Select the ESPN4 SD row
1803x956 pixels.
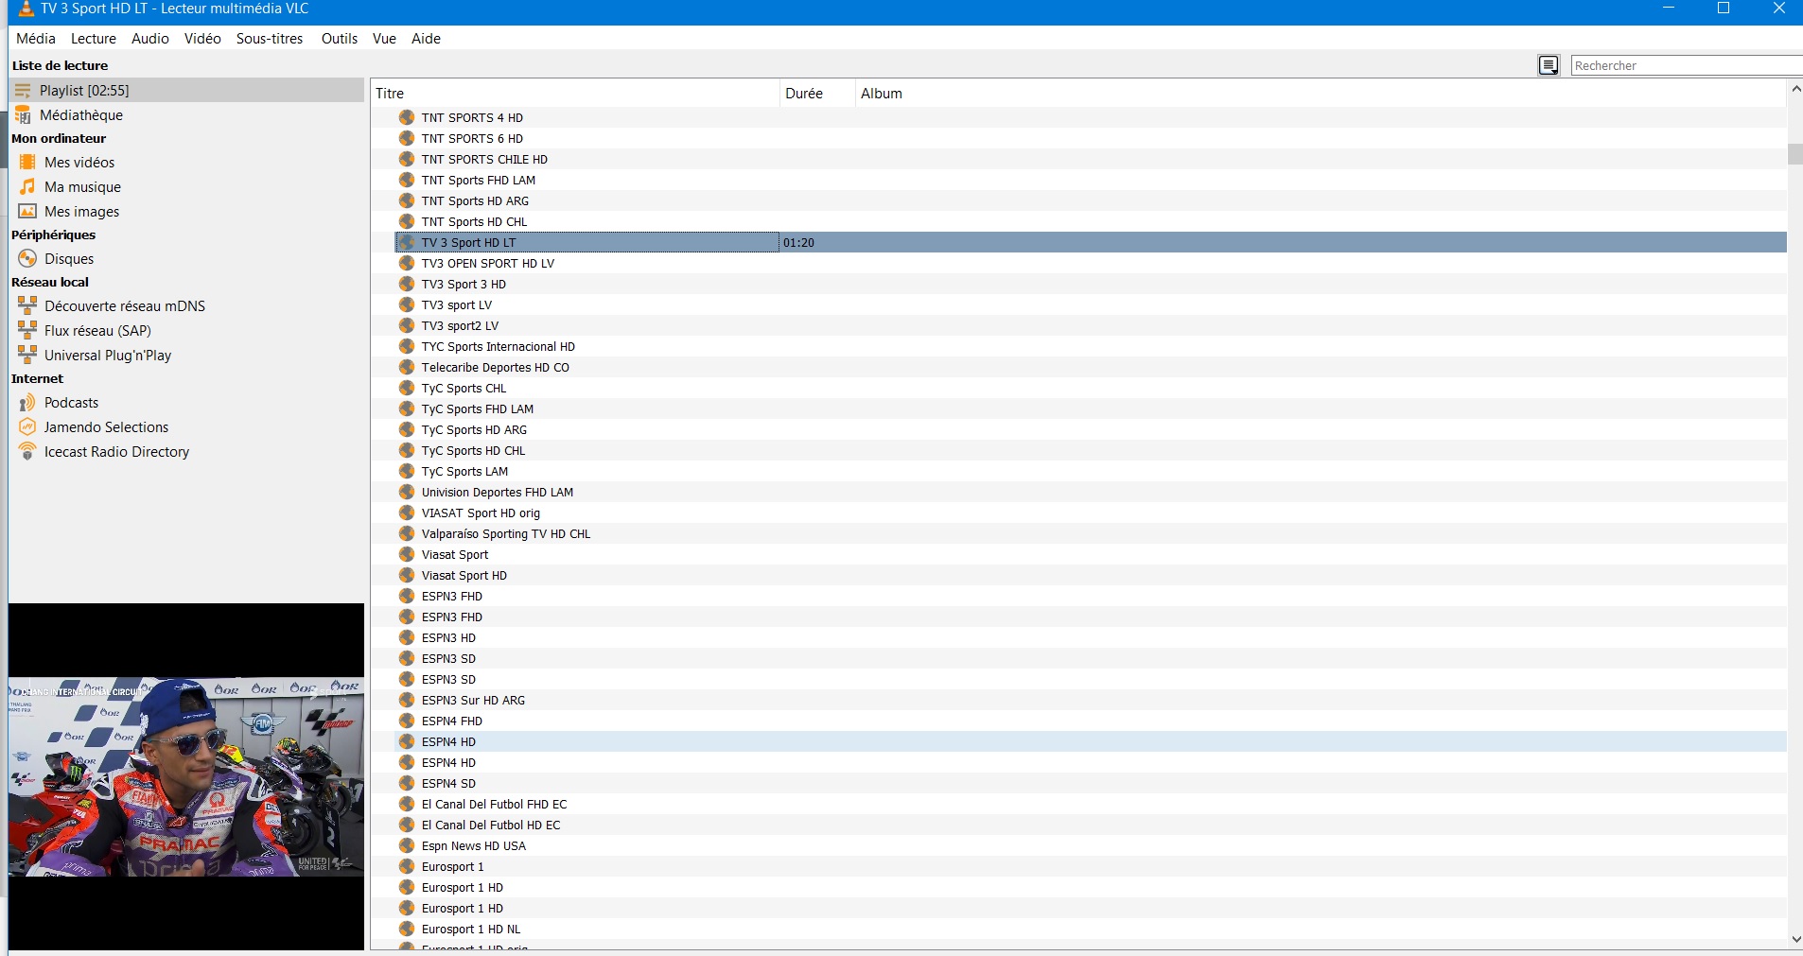pos(1091,783)
